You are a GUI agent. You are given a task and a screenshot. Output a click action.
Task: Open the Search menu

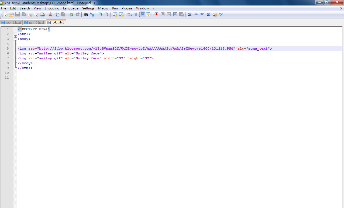pyautogui.click(x=25, y=8)
